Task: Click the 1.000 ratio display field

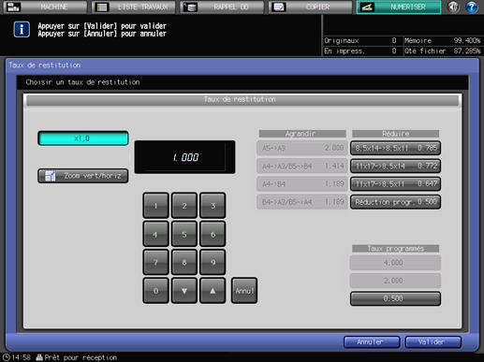Action: (x=184, y=157)
